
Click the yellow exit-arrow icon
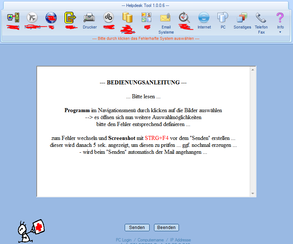(70, 17)
